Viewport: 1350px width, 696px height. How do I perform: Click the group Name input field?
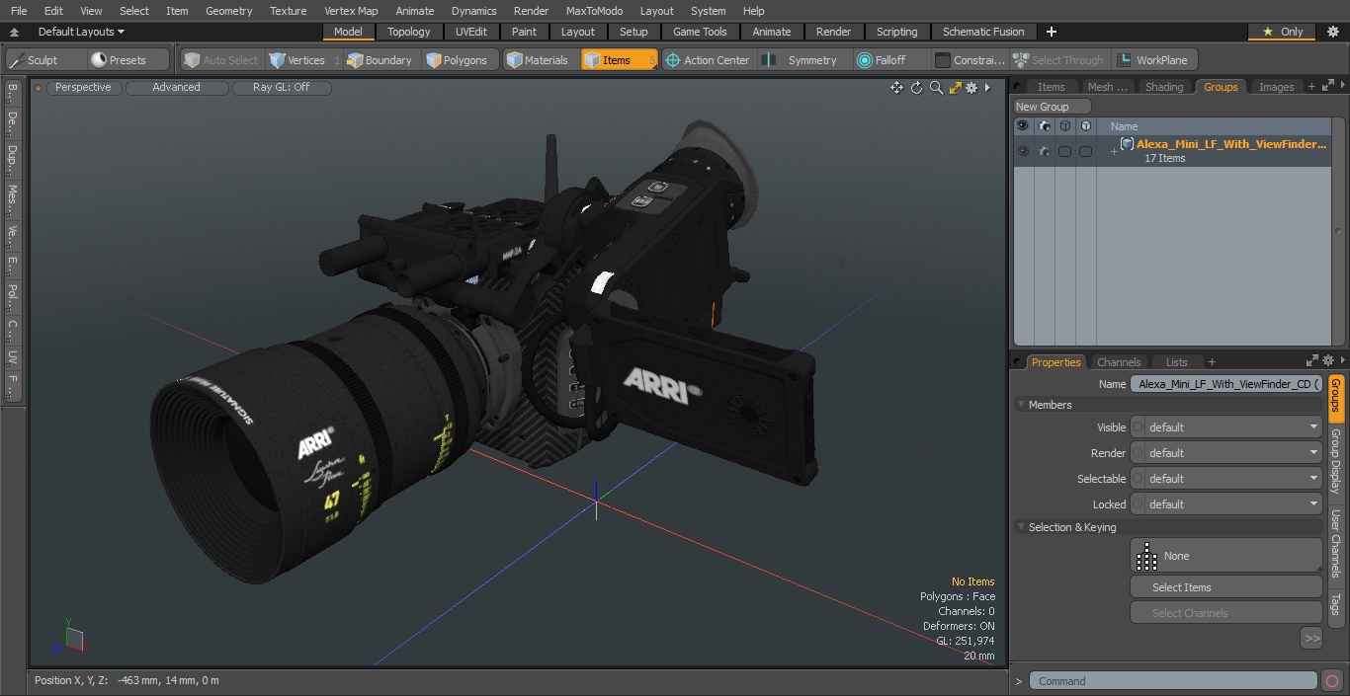click(x=1226, y=384)
